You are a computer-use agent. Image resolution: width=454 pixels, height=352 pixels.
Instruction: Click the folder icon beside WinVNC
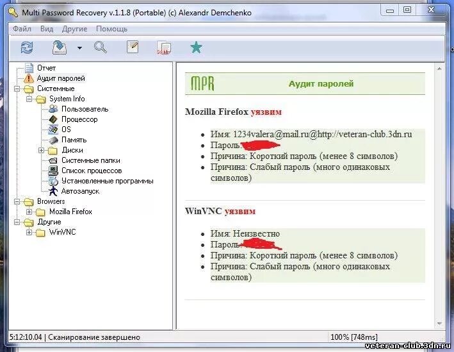coord(40,233)
